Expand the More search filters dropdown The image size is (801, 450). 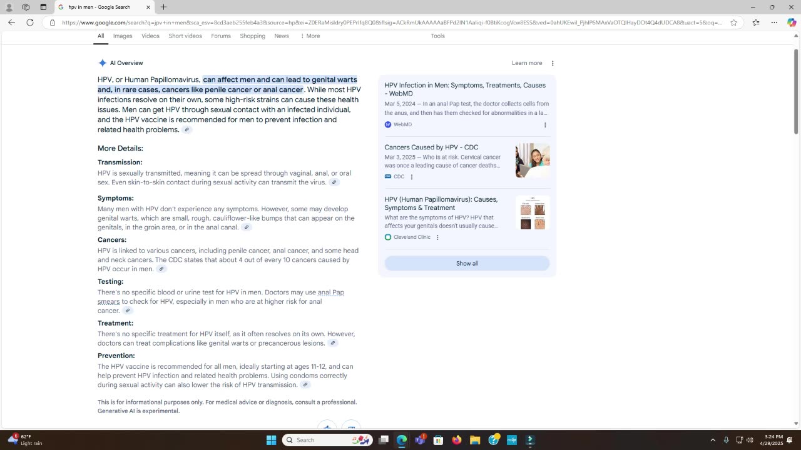[310, 36]
